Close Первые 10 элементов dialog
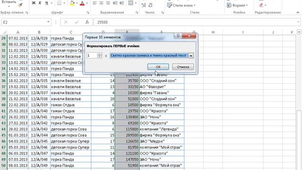Screen dimensions: 302x170 click(x=189, y=36)
